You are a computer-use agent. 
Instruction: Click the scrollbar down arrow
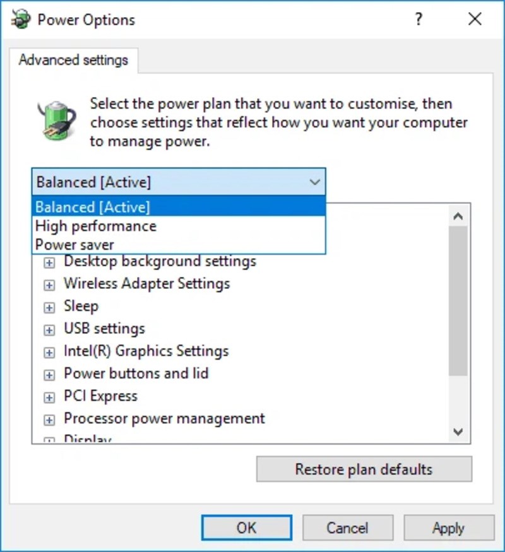click(459, 433)
